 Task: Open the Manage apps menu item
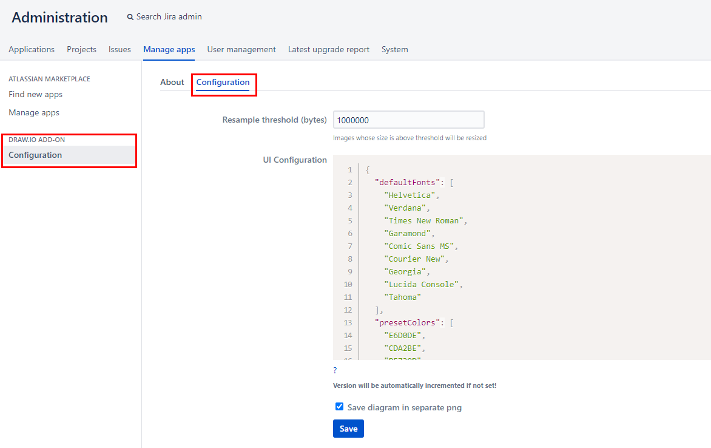tap(169, 49)
